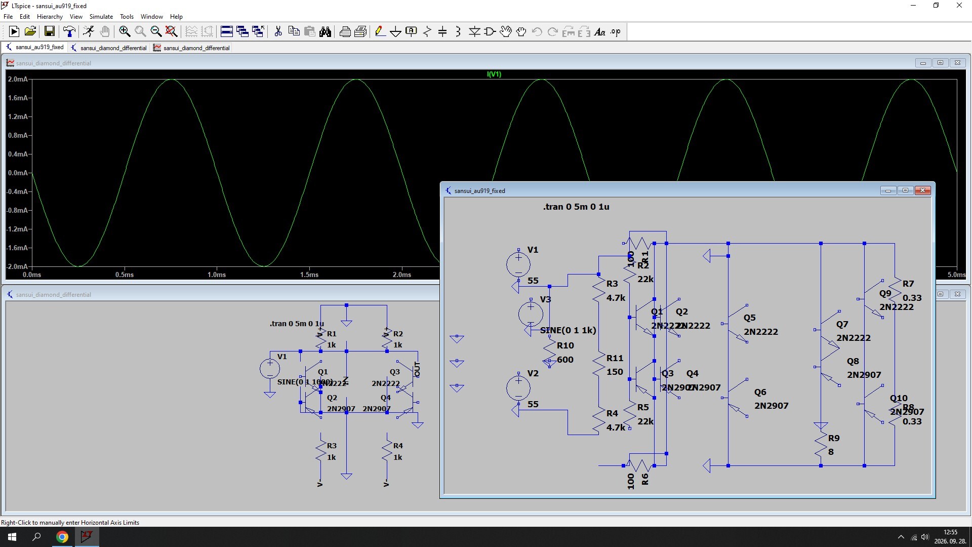Click the Save floppy disk icon

[50, 32]
